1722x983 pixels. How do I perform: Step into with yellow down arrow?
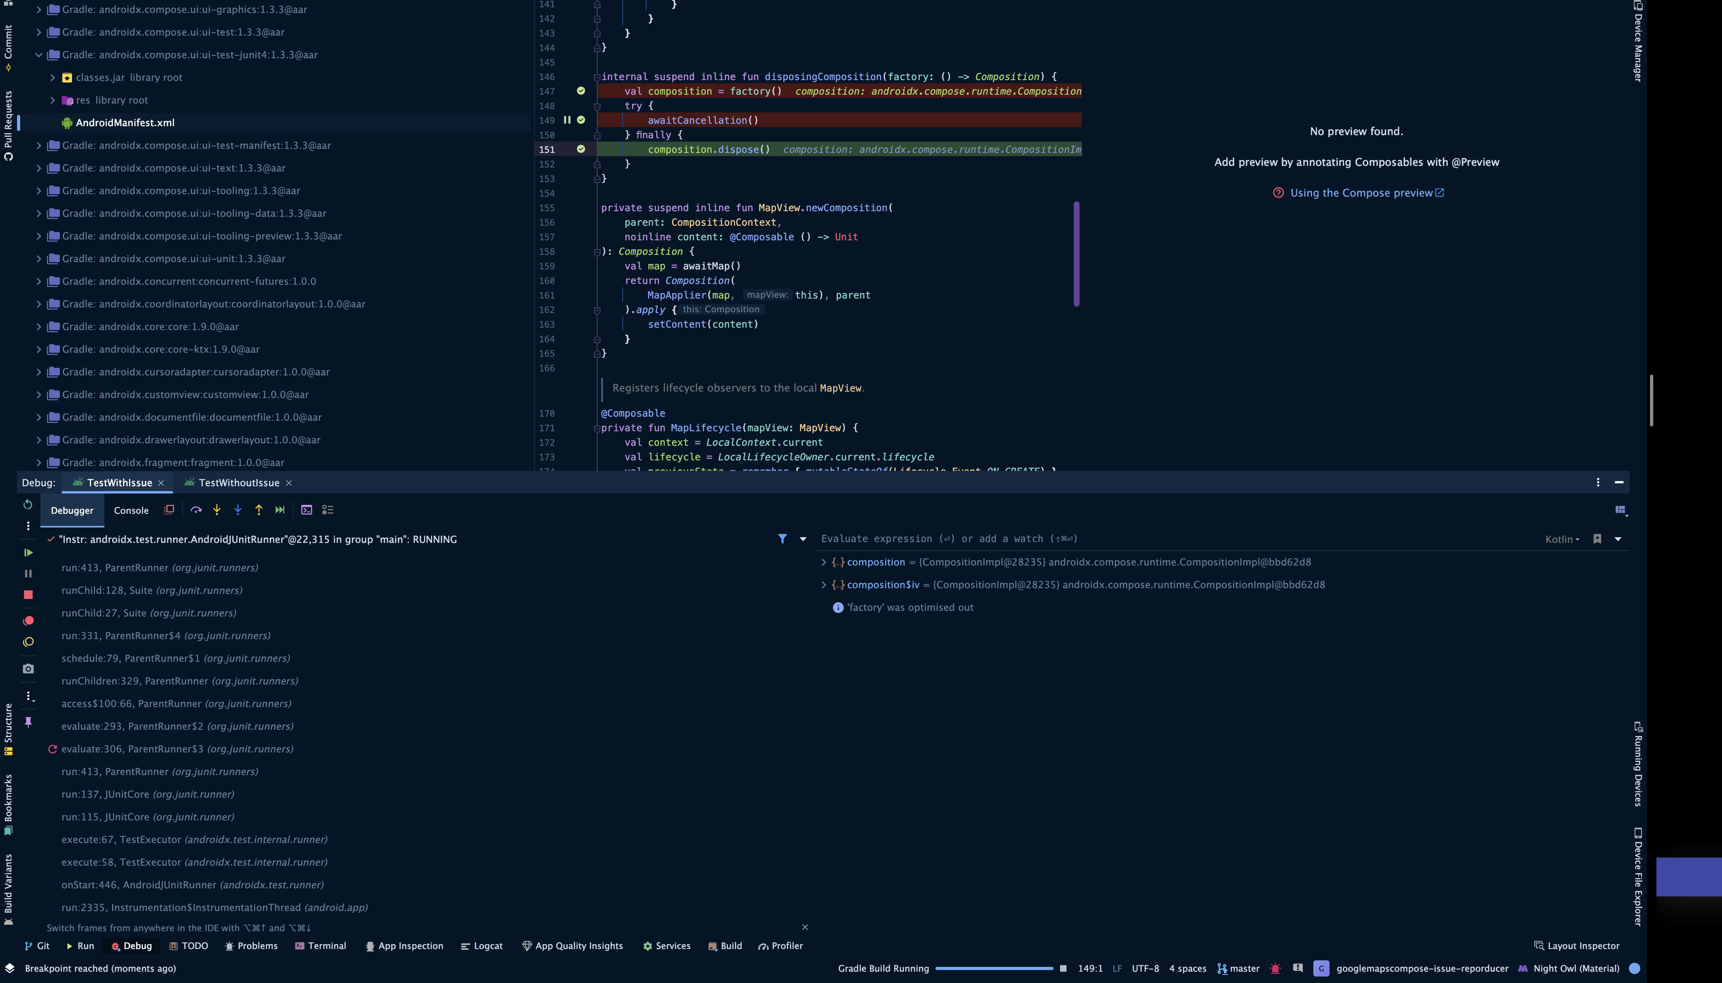point(217,510)
